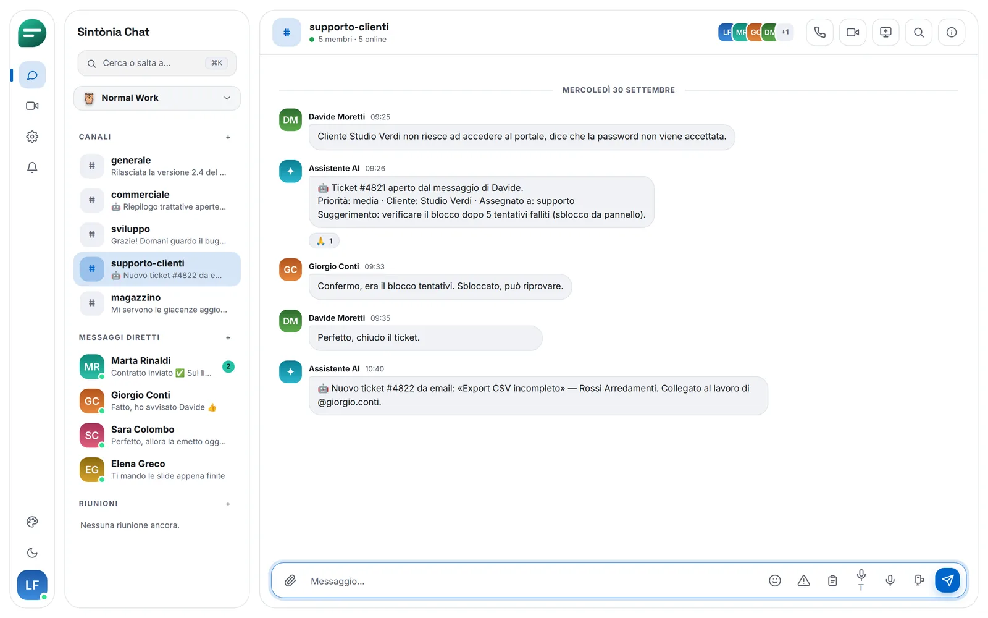The width and height of the screenshot is (988, 618).
Task: Open the emoji picker in the composer
Action: pyautogui.click(x=775, y=581)
